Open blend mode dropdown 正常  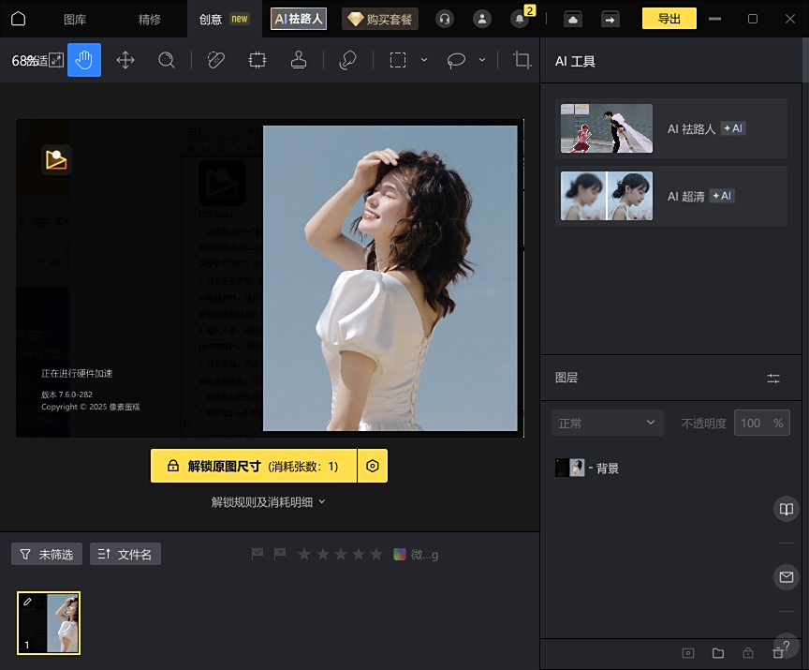607,423
